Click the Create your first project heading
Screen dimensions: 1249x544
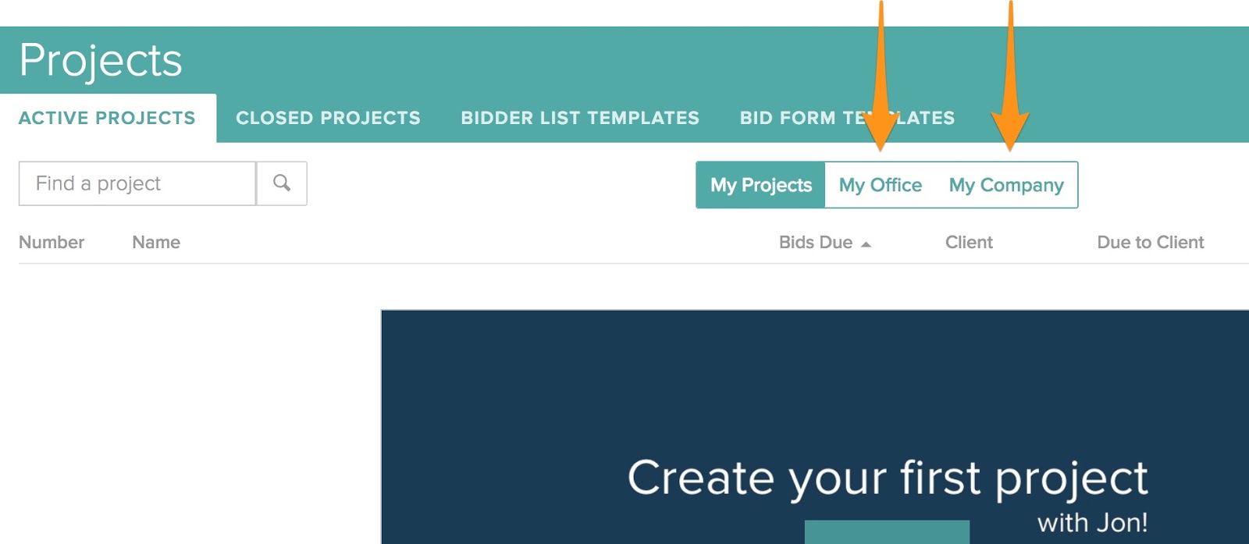pyautogui.click(x=888, y=477)
